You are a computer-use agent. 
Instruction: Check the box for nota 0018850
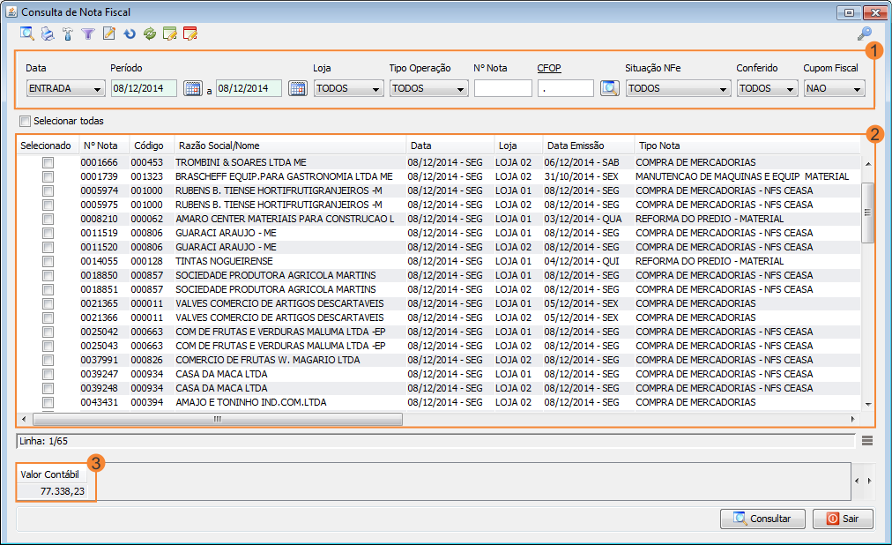click(48, 275)
